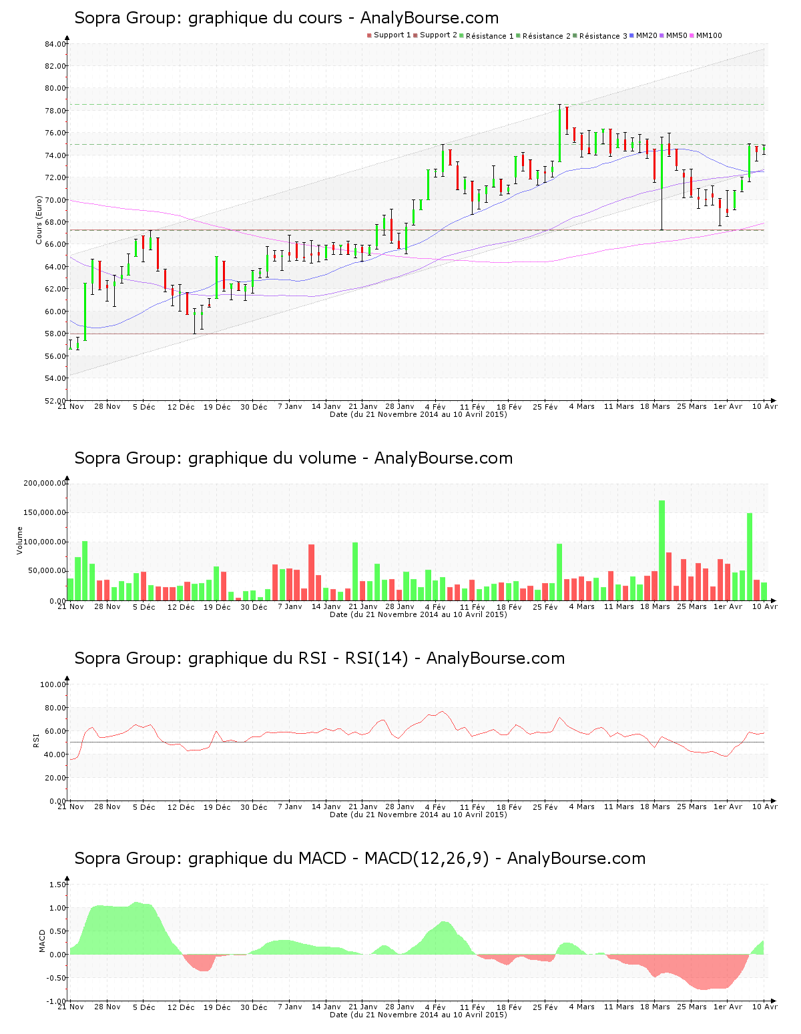Click the 84.00 value on the price axis
The width and height of the screenshot is (801, 1034).
click(x=55, y=44)
